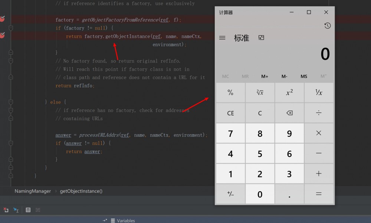Image resolution: width=371 pixels, height=223 pixels.
Task: Maximize the calculator window
Action: (x=309, y=12)
